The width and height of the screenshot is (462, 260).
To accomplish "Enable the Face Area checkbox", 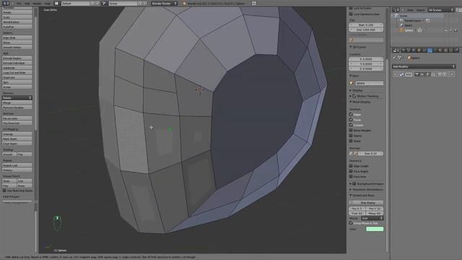I will point(351,176).
